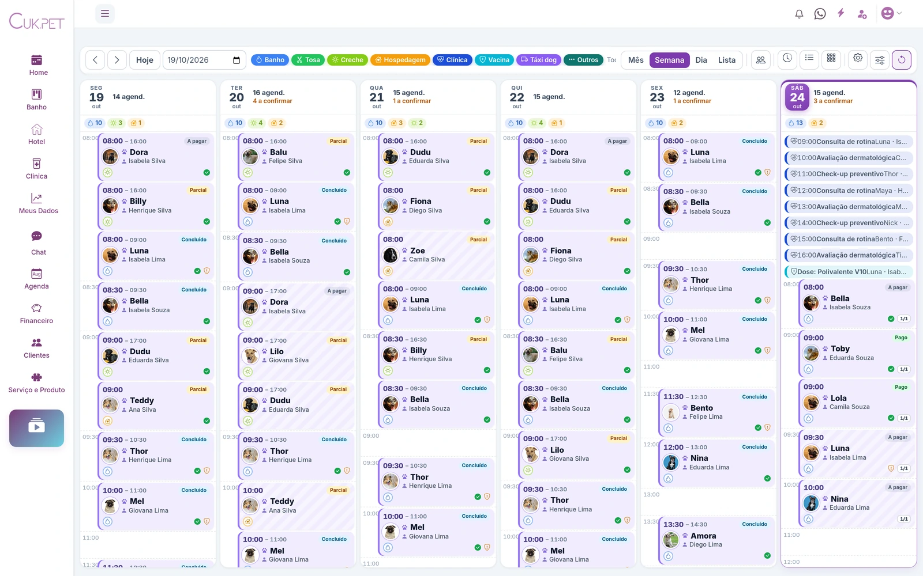Open the Financeiro sidebar section
This screenshot has width=923, height=576.
pyautogui.click(x=36, y=314)
